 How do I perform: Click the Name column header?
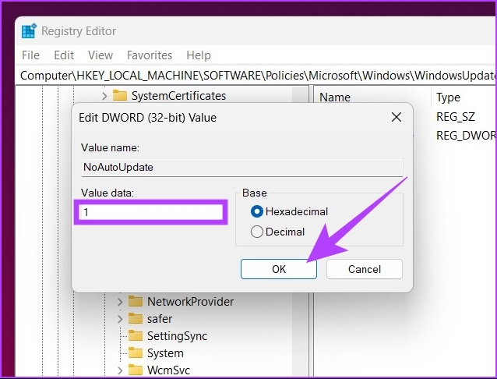[335, 97]
